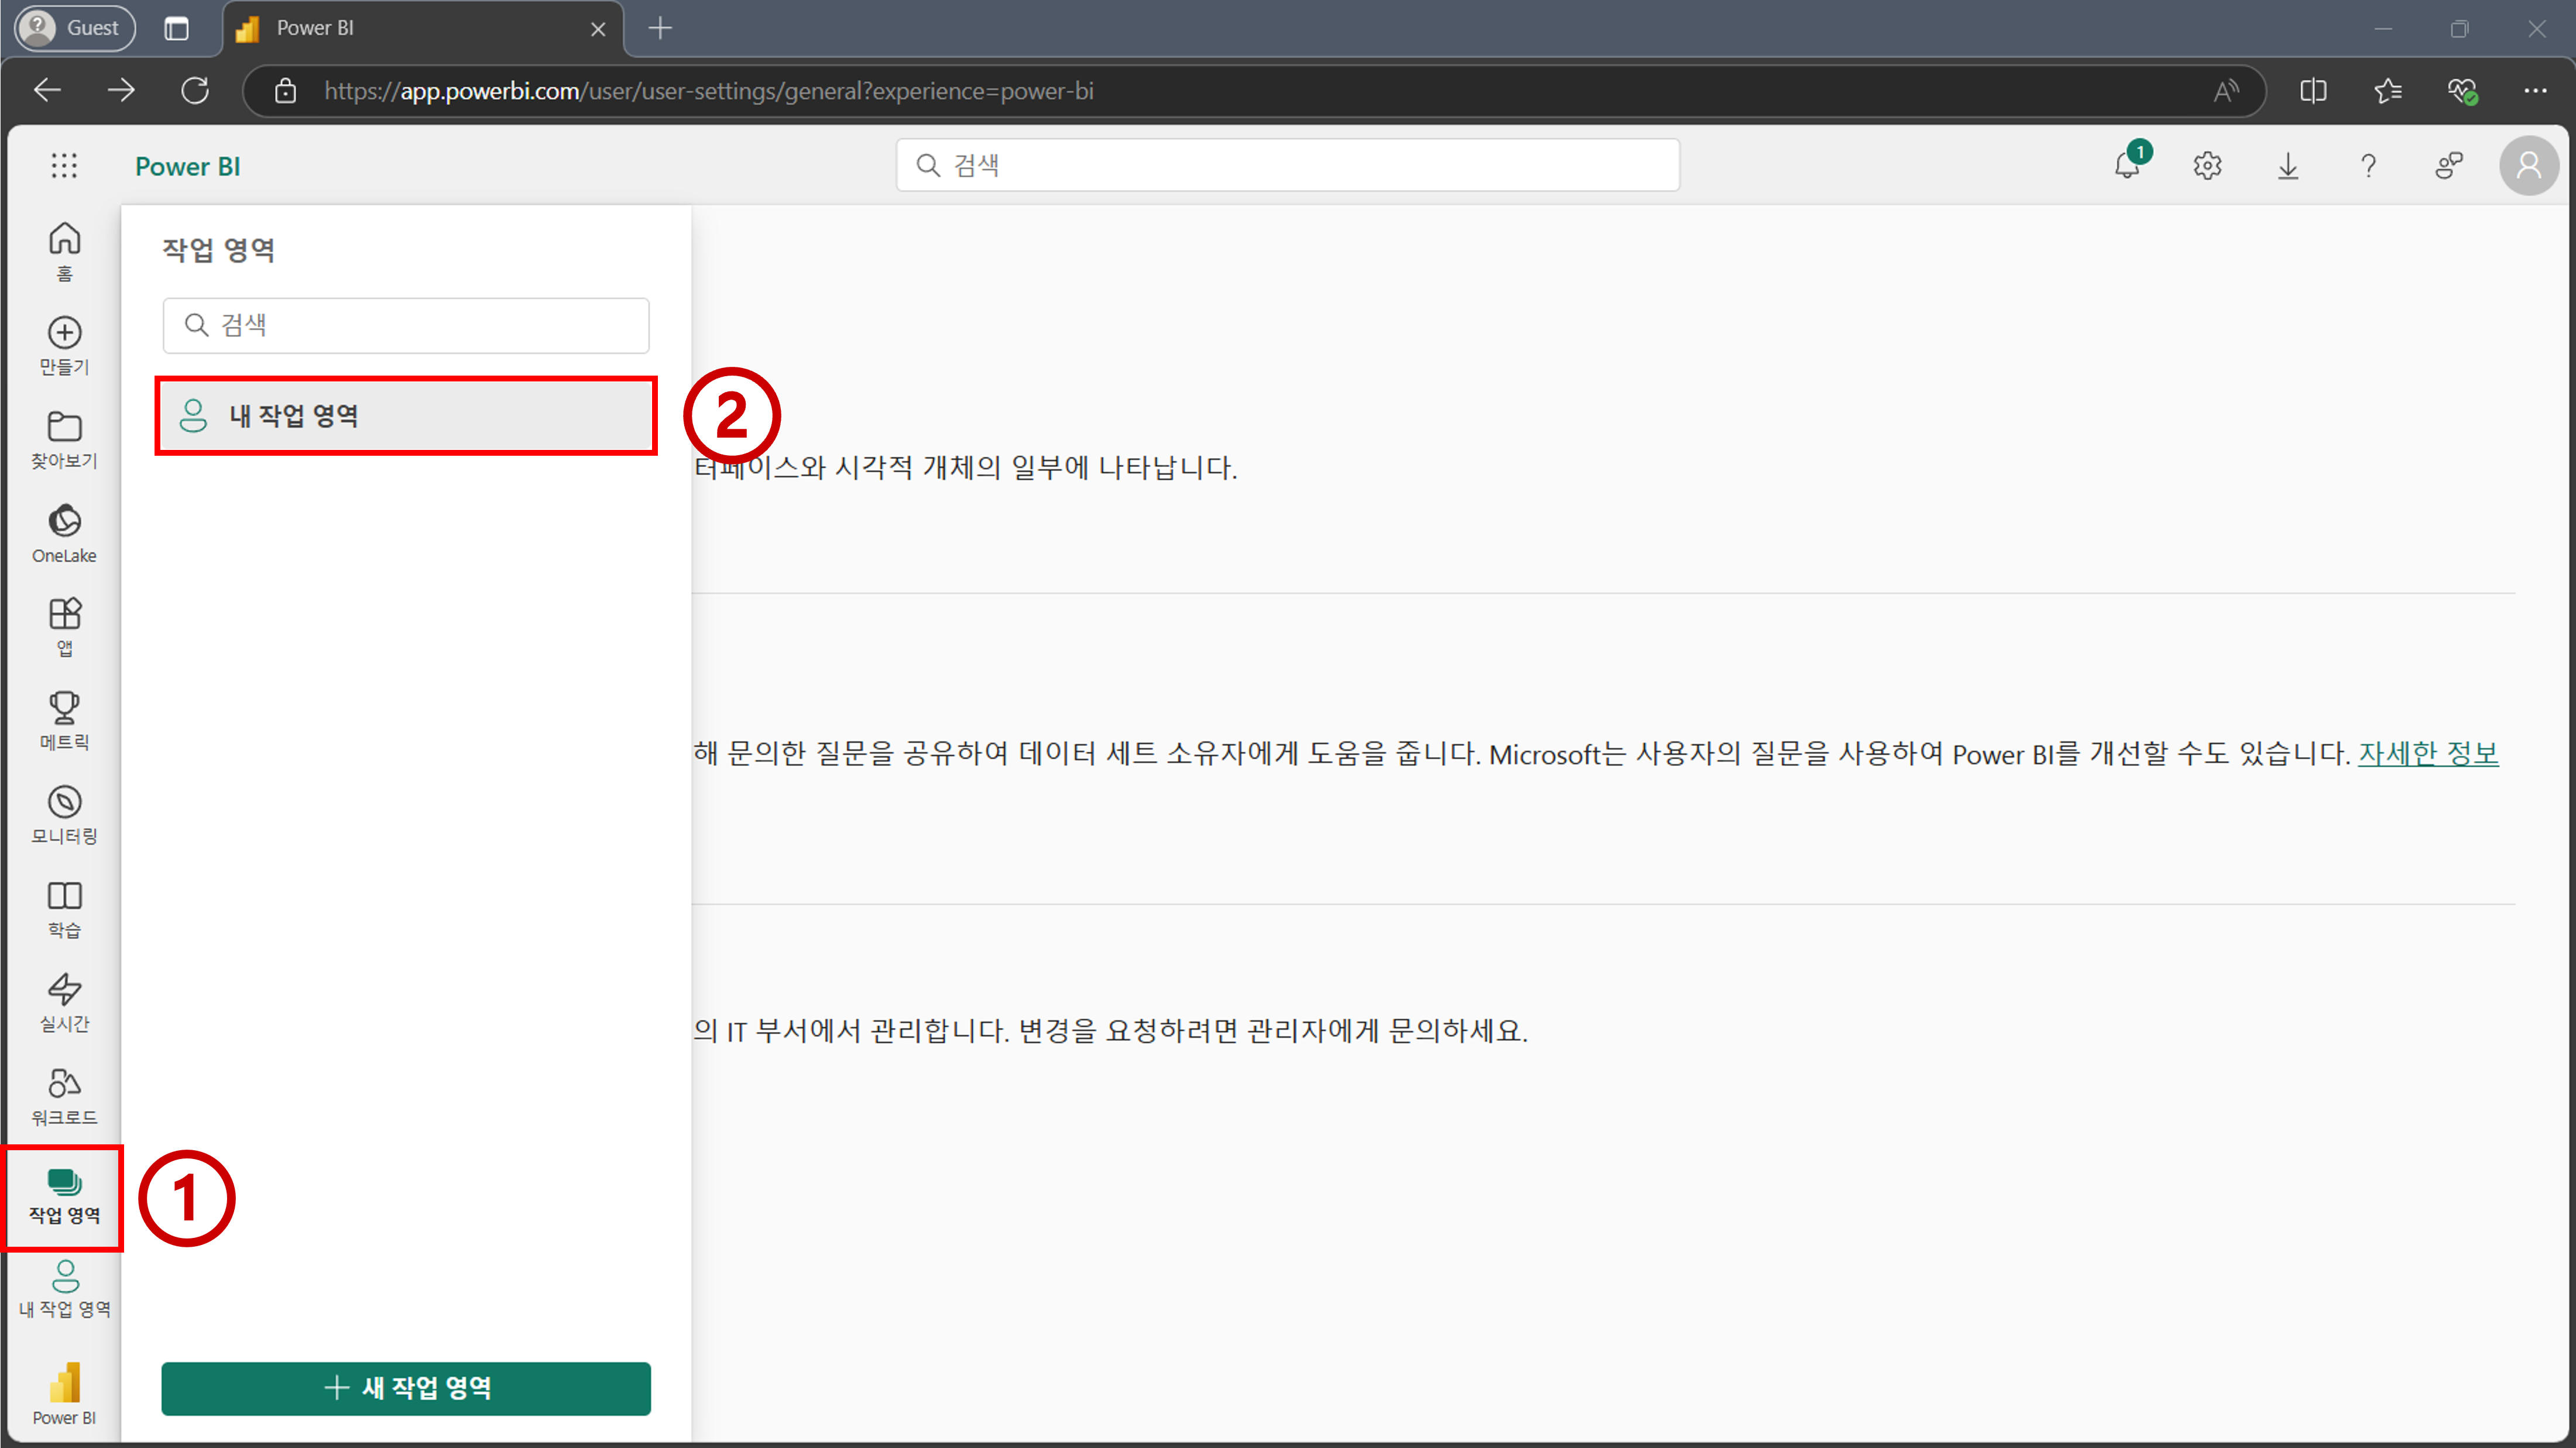
Task: Open a new browser tab
Action: 660,28
